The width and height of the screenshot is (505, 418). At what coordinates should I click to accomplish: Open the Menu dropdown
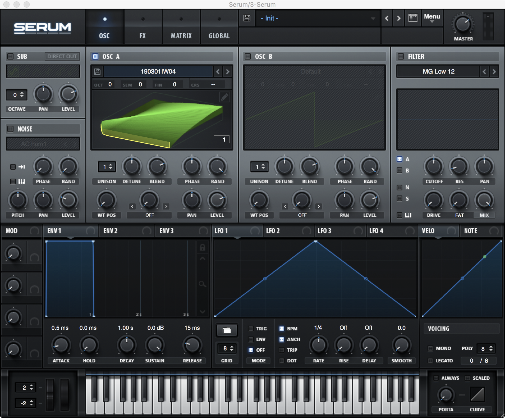pos(432,18)
